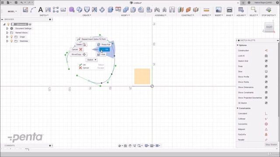
Task: Click the Collinear constraint icon
Action: coord(266,119)
